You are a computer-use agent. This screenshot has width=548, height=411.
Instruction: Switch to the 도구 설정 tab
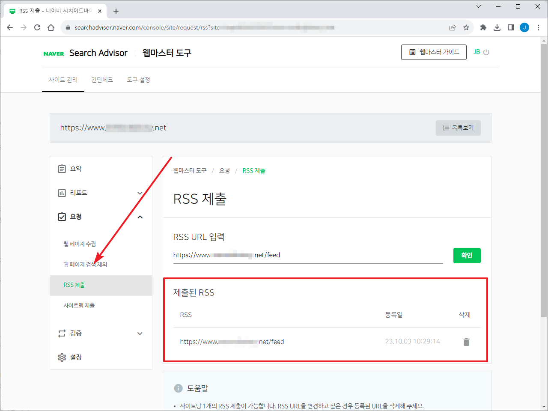coord(138,80)
